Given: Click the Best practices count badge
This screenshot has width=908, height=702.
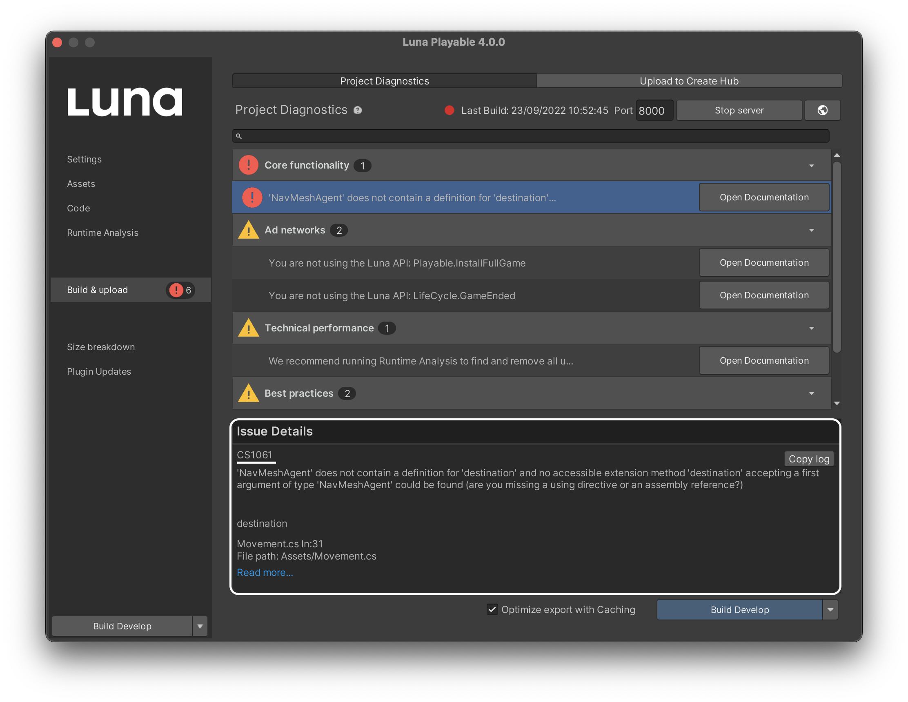Looking at the screenshot, I should 347,393.
